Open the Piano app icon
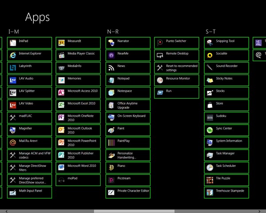The width and height of the screenshot is (266, 213). tap(111, 168)
